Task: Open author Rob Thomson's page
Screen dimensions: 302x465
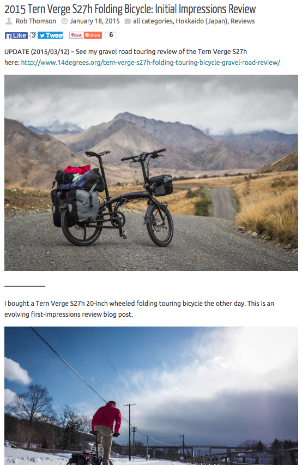Action: pos(35,21)
